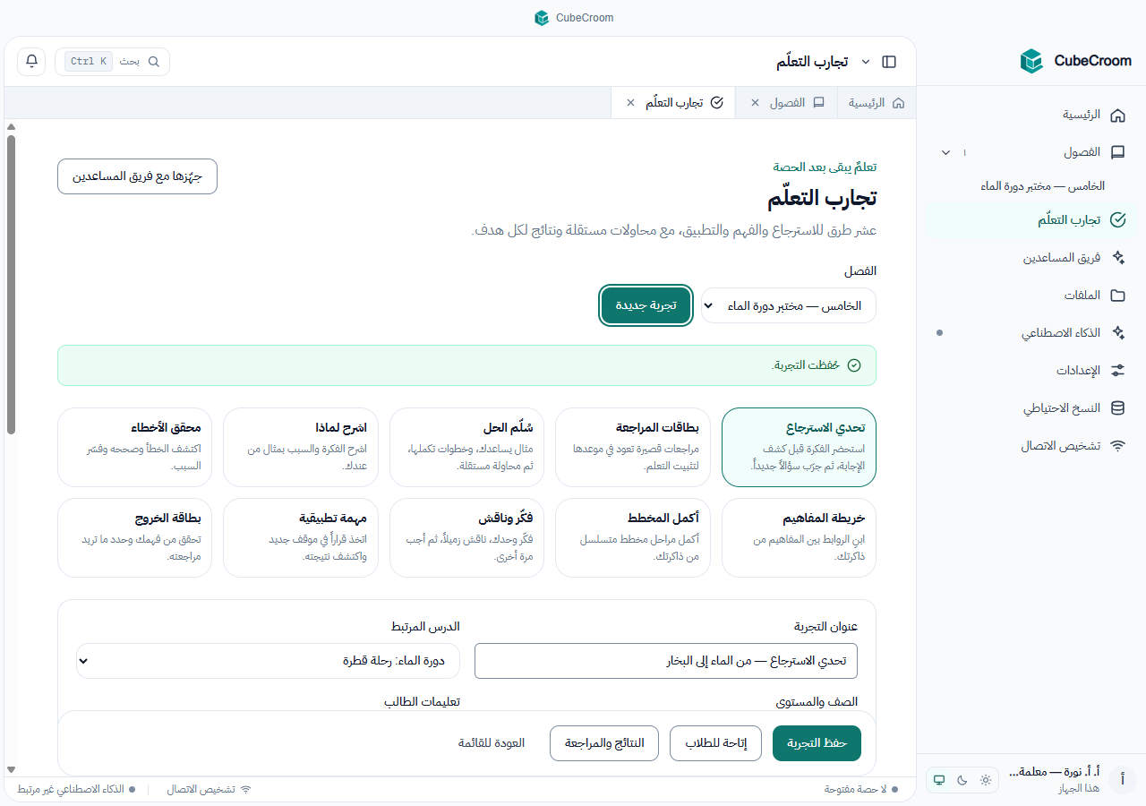Click the حفظ التجربة save button
Screen dimensions: 1146x806
tap(817, 743)
